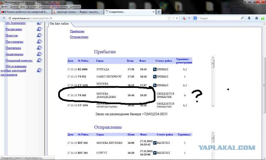Viewport: 266px width, 160px height.
Task: Click the arrived plane icon in САНКТ ПЕТЕРБУРГ row
Action: point(155,77)
